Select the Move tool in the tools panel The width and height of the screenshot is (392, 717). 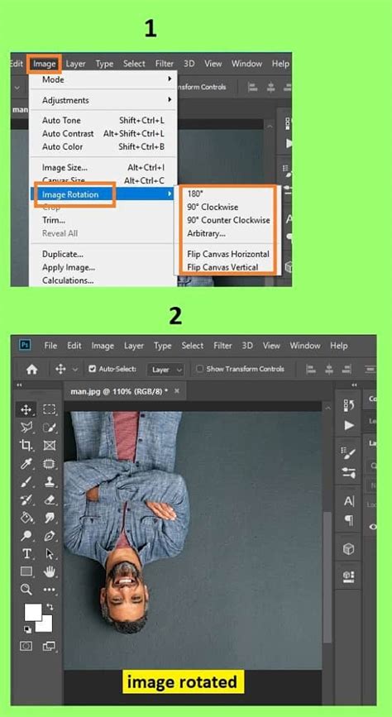click(x=26, y=409)
